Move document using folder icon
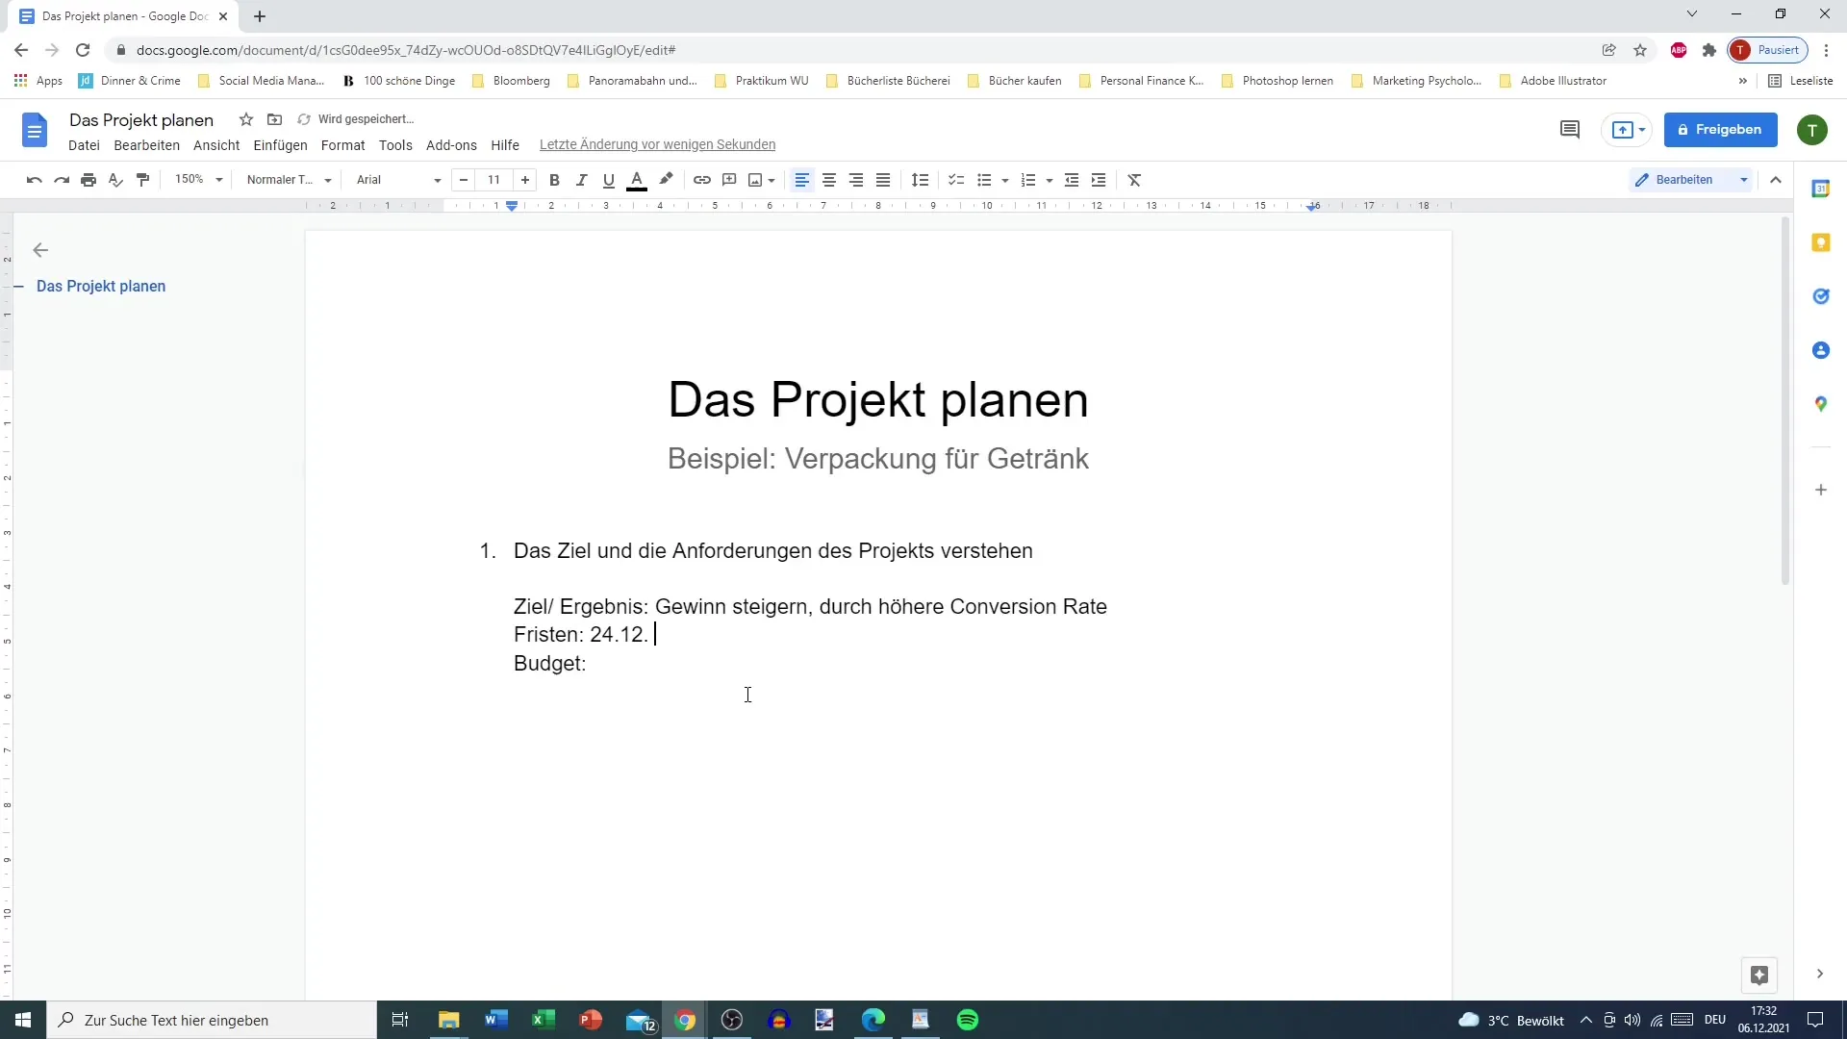1847x1039 pixels. 274,119
